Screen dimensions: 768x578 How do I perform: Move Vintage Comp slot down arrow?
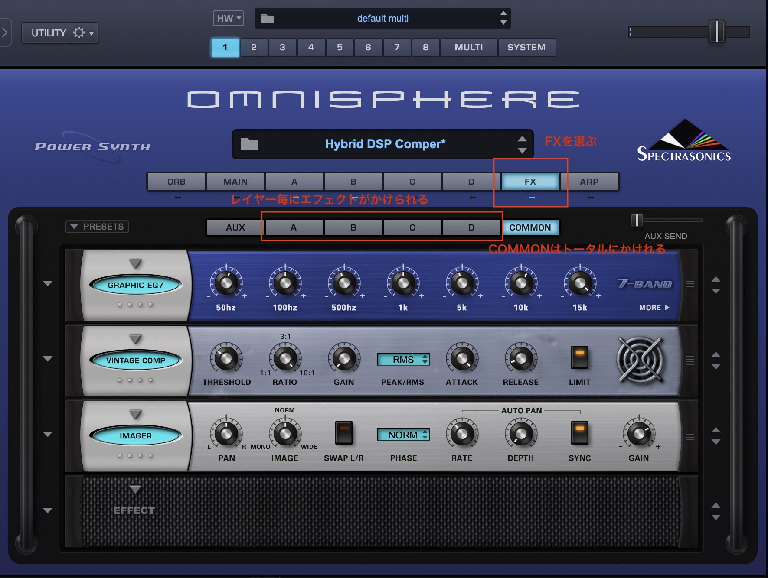[x=716, y=367]
